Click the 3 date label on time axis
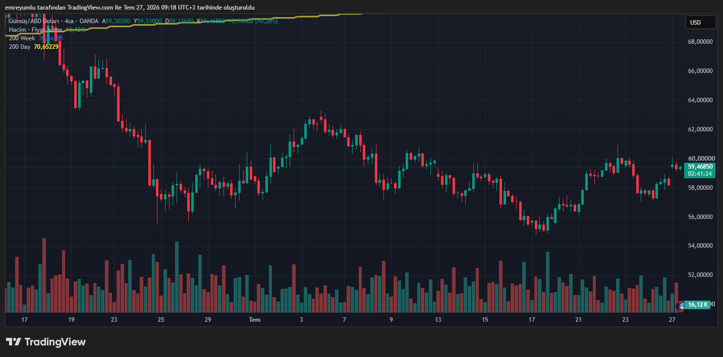 pos(302,320)
